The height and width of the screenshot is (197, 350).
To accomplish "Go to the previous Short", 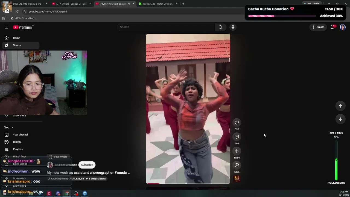I will [340, 106].
